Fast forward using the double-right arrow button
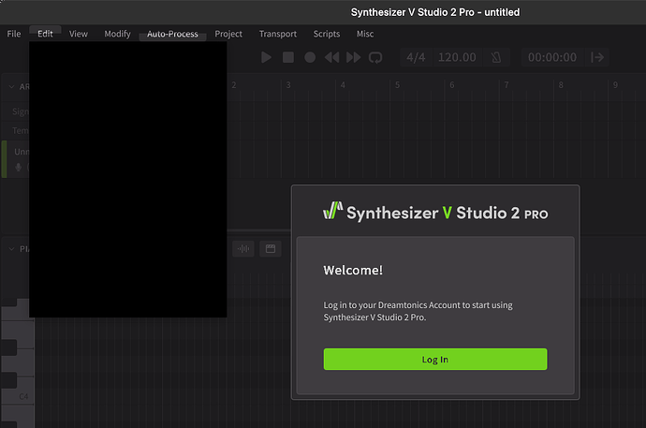Viewport: 646px width, 428px height. pyautogui.click(x=354, y=57)
